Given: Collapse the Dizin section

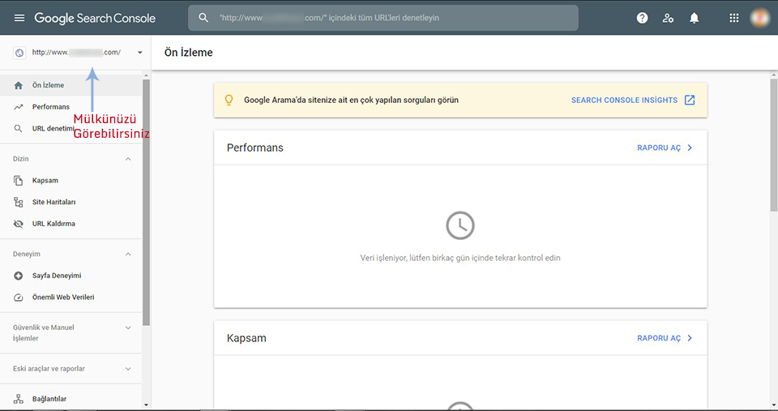Looking at the screenshot, I should coord(128,159).
